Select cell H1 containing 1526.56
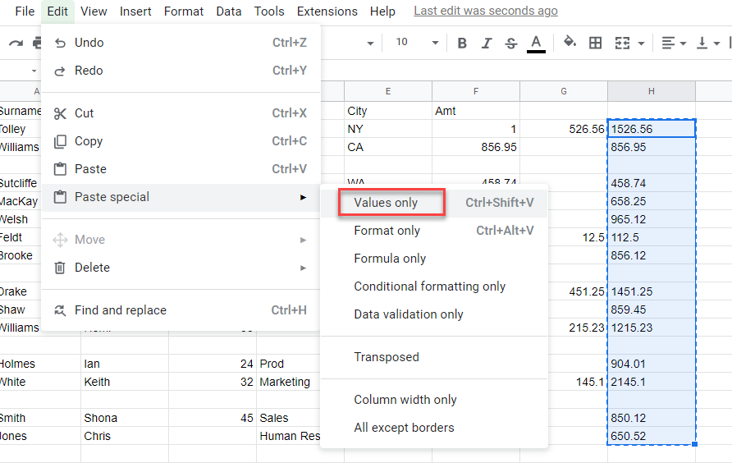Viewport: 732px width, 463px height. (x=652, y=129)
